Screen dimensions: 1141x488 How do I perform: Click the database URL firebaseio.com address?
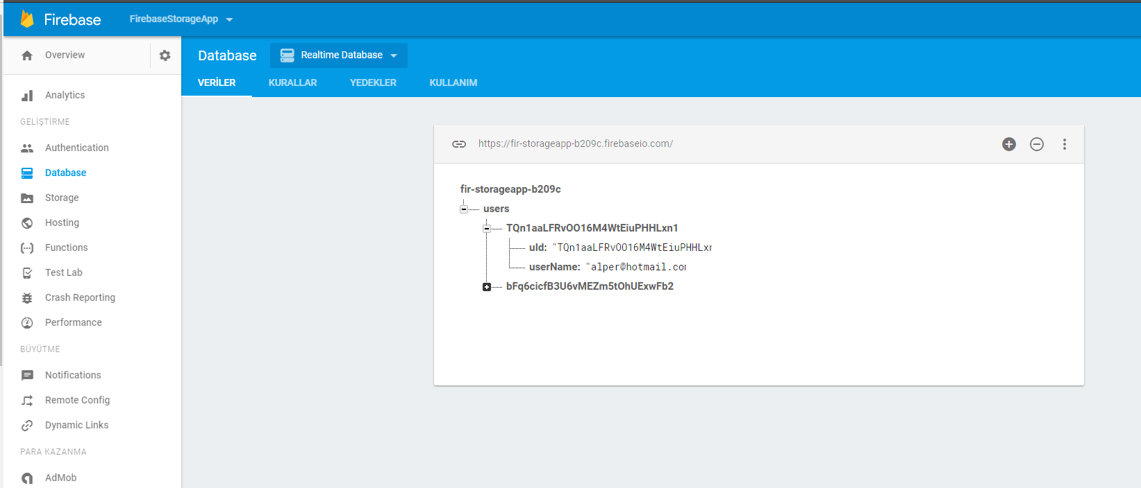[x=576, y=144]
